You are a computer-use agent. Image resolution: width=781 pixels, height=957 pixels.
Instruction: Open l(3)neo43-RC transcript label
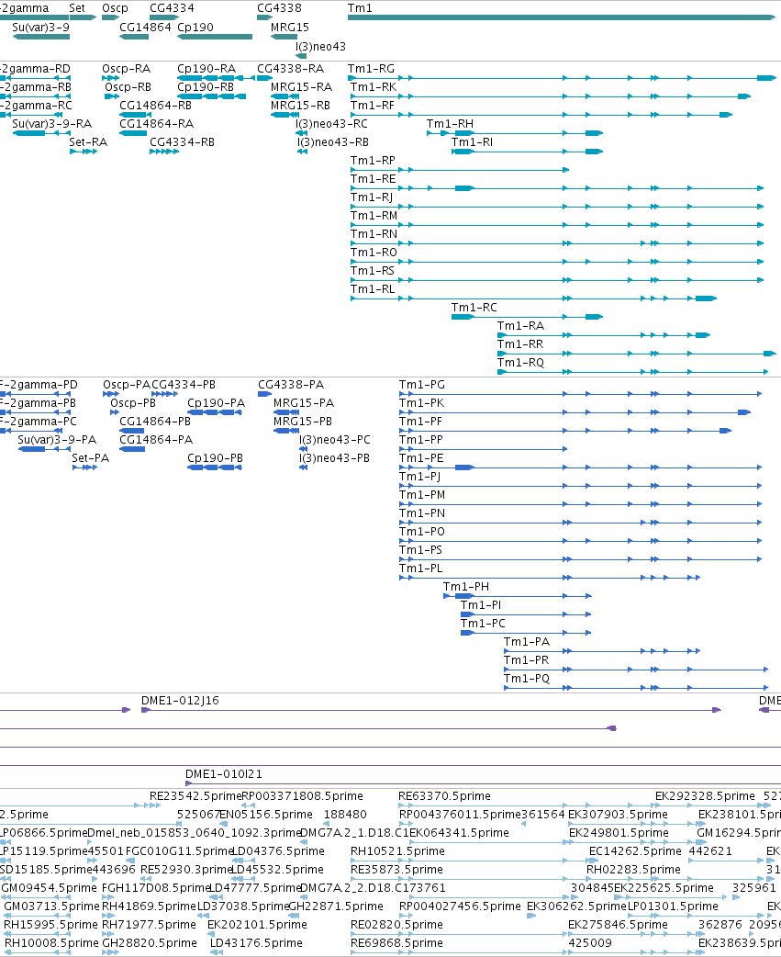332,123
